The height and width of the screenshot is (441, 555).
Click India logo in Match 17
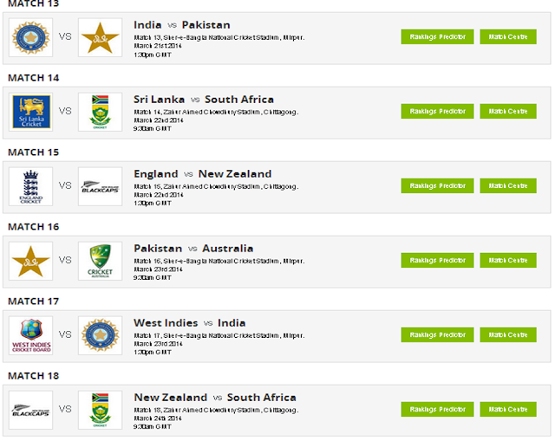pos(100,335)
